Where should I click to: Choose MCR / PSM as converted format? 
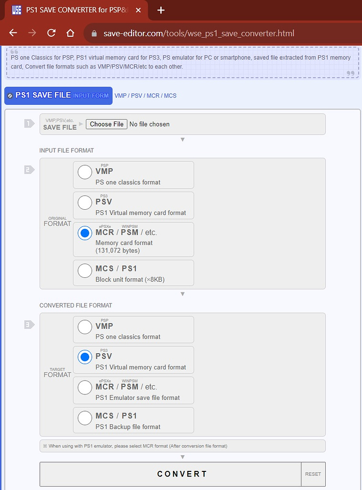[x=85, y=388]
